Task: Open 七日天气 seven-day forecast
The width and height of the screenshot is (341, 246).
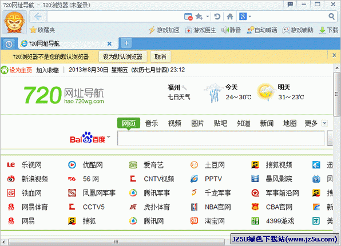Action: coord(179,97)
